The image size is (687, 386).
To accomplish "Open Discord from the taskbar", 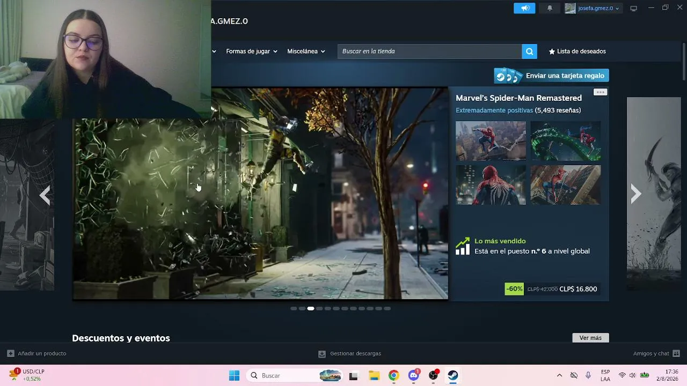I will click(413, 375).
